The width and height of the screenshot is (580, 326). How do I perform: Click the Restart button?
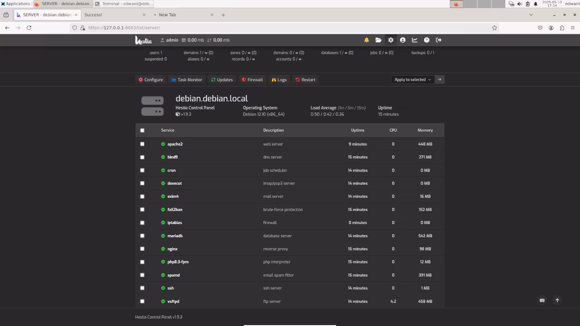point(305,80)
